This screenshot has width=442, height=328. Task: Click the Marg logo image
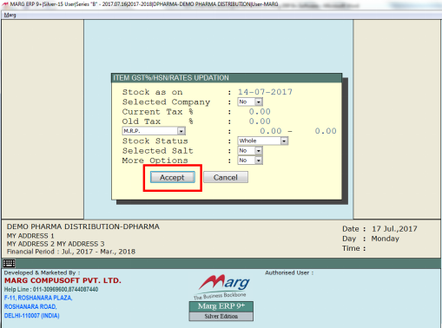pyautogui.click(x=222, y=286)
